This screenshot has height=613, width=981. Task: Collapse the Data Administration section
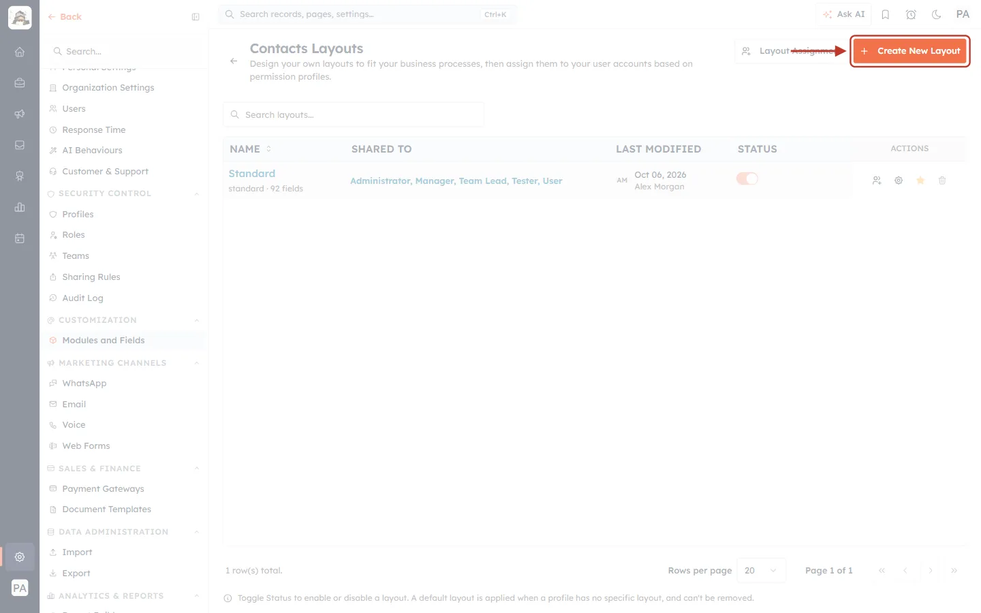pos(197,532)
